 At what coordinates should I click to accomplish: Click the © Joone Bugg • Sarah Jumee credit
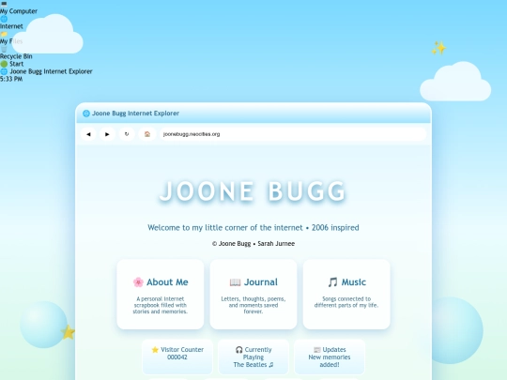pyautogui.click(x=253, y=244)
